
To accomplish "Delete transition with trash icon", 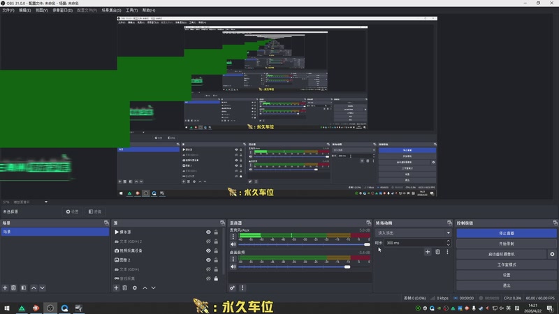I will point(438,252).
